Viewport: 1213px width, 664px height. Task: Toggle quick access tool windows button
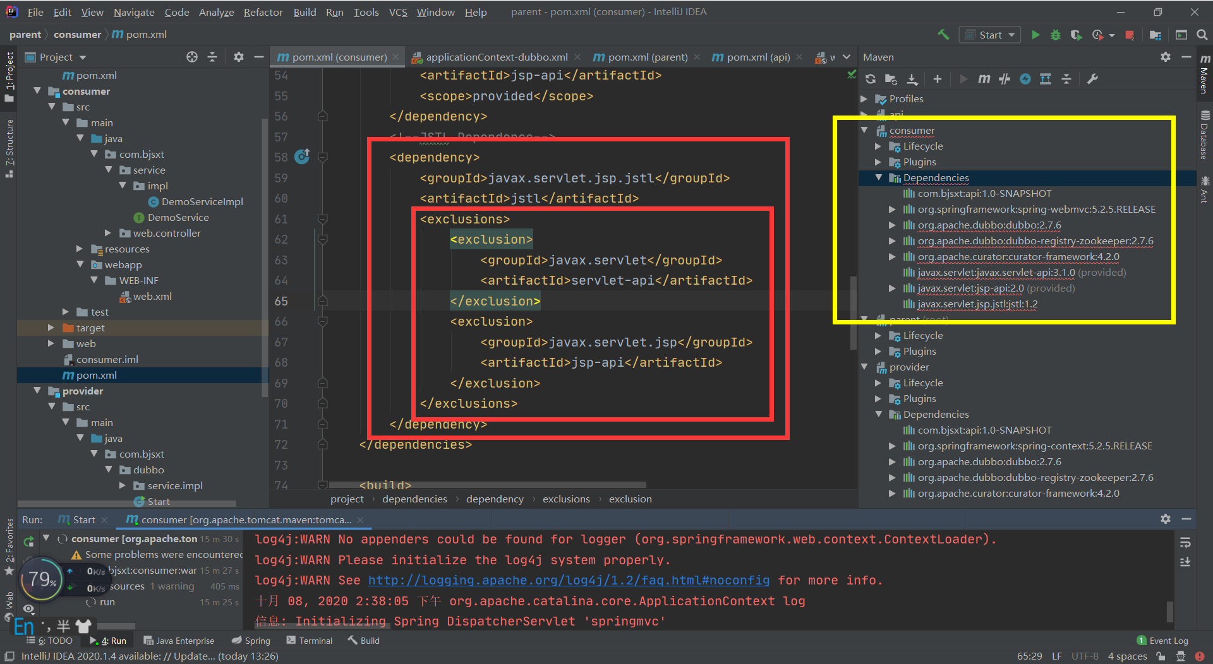9,656
